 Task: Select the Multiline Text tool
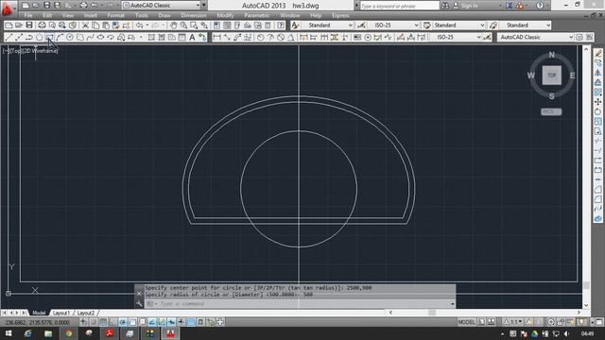click(192, 37)
